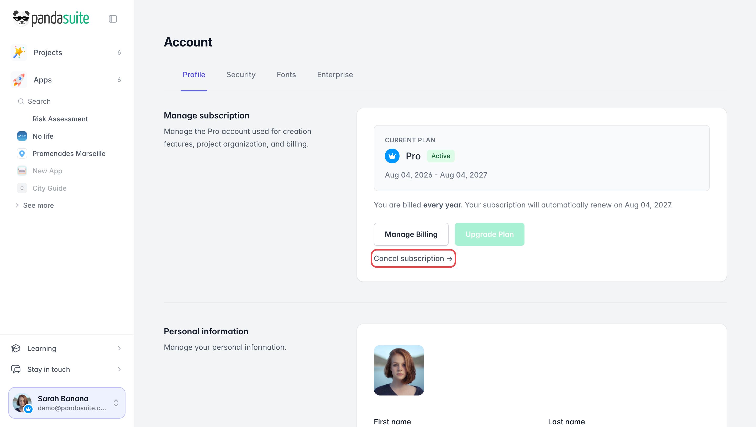Click the Upgrade Plan button
This screenshot has height=427, width=756.
(x=490, y=234)
